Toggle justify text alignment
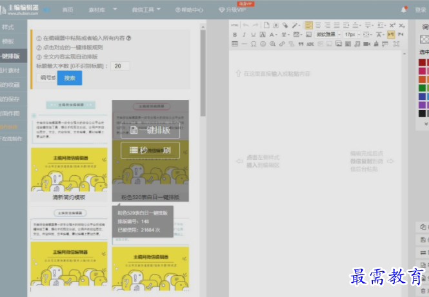 [x=337, y=25]
